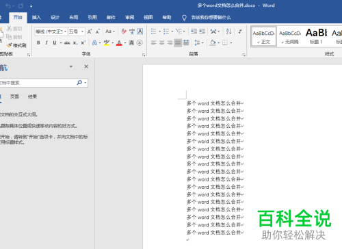The width and height of the screenshot is (342, 249).
Task: Switch to the 邮件 (Mailings) tab
Action: (111, 17)
